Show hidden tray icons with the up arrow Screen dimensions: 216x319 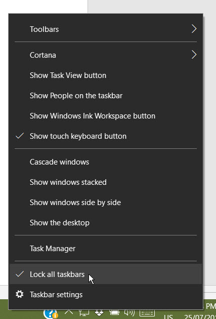pyautogui.click(x=69, y=312)
